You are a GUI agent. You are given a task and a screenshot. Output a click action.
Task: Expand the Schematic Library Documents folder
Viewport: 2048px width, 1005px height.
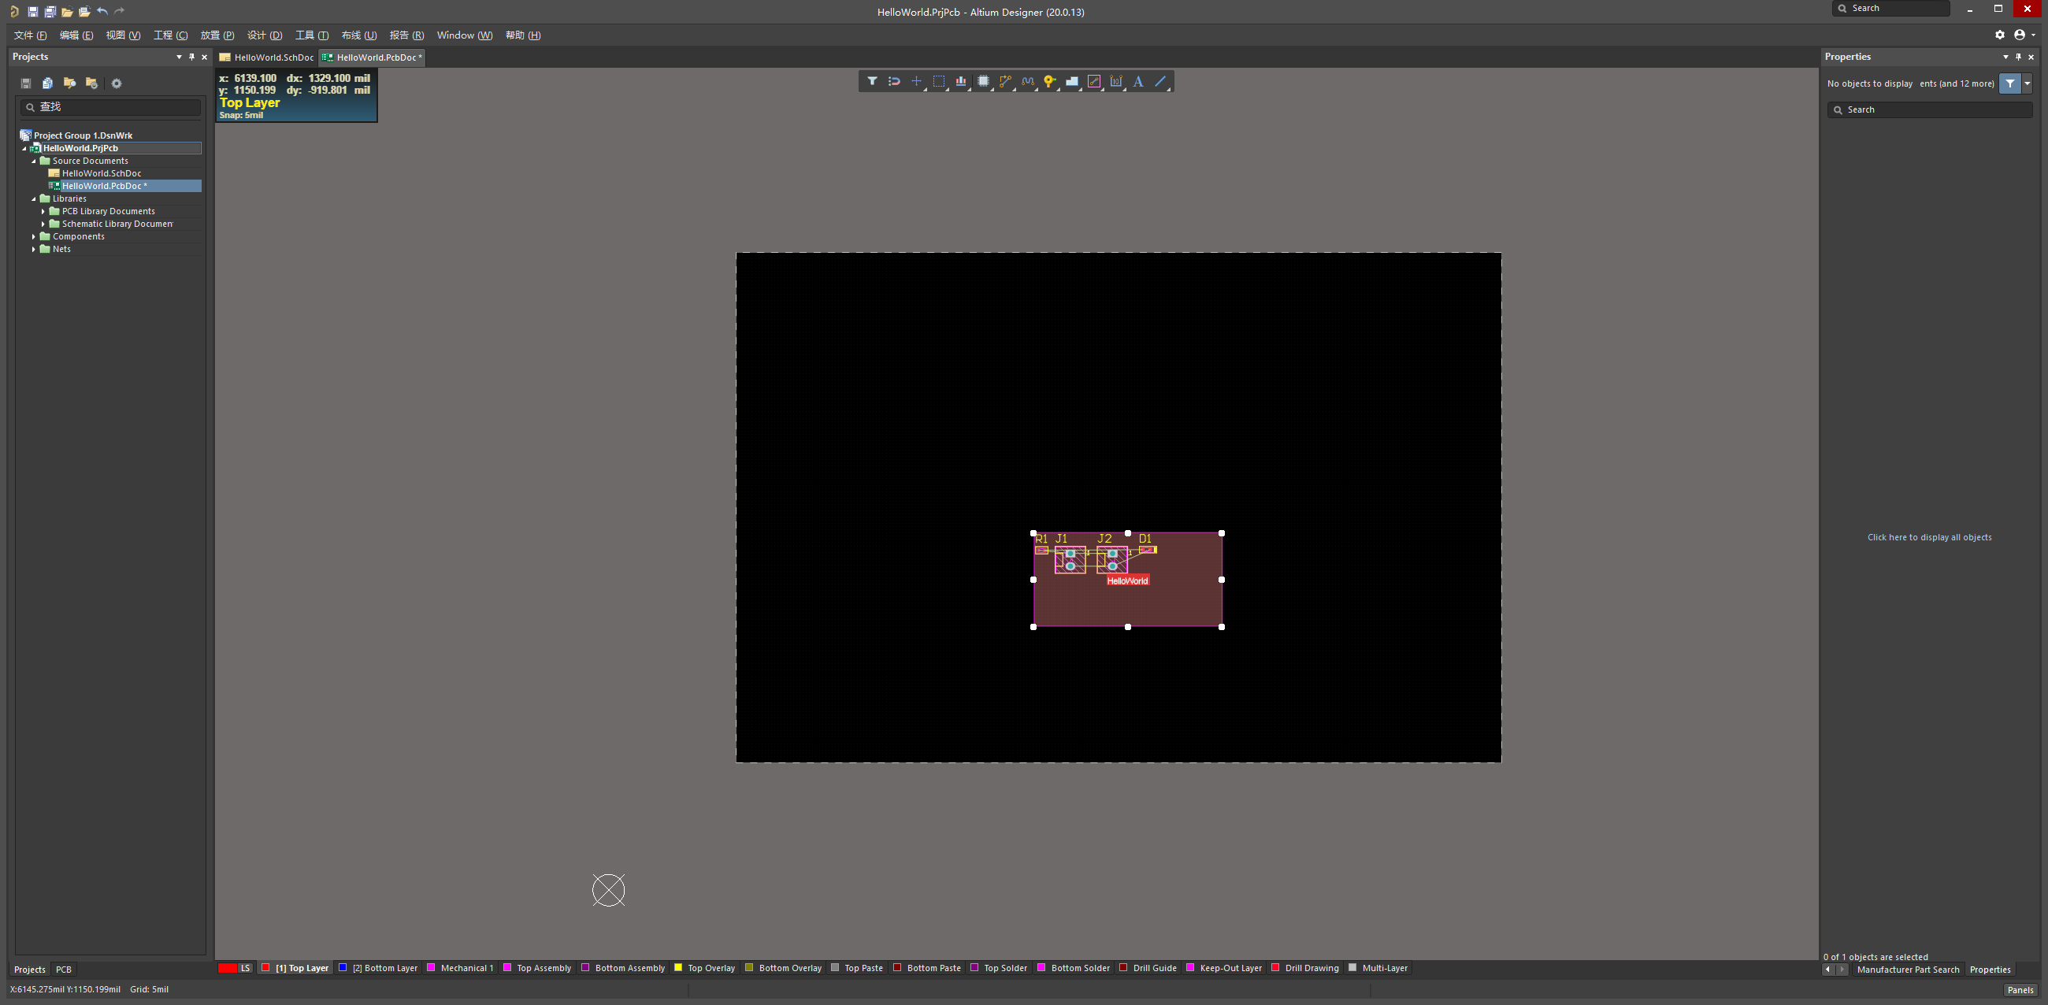click(x=44, y=224)
